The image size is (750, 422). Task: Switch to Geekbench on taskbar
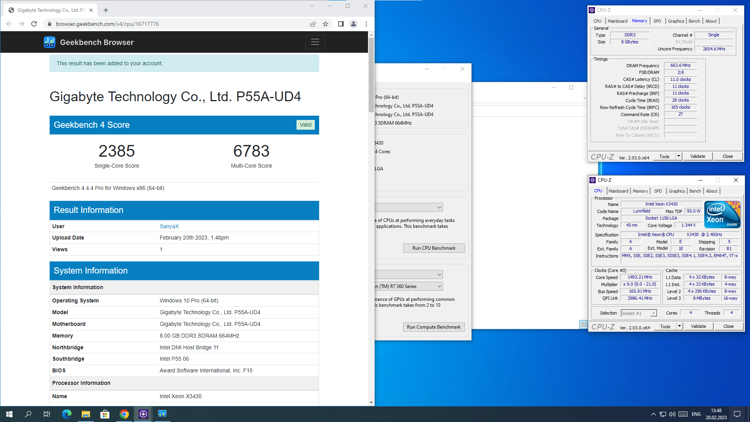pos(162,414)
